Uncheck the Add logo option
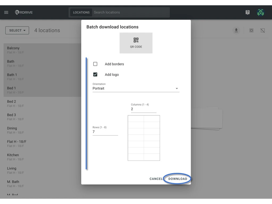 95,74
